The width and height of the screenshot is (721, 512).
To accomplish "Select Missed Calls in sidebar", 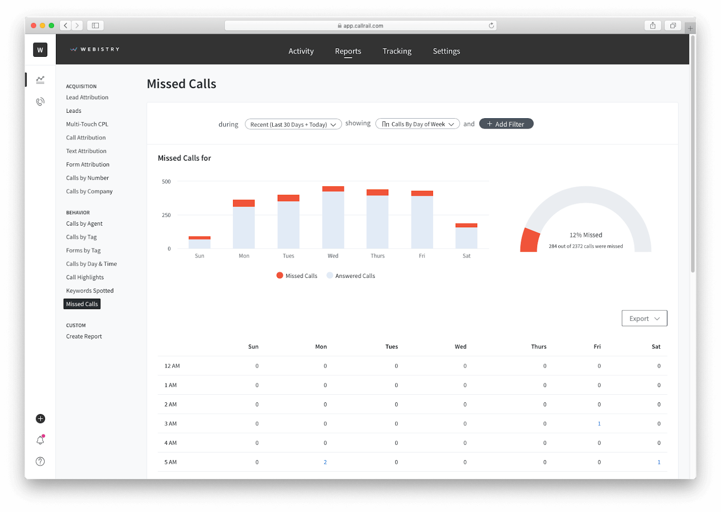I will point(82,304).
